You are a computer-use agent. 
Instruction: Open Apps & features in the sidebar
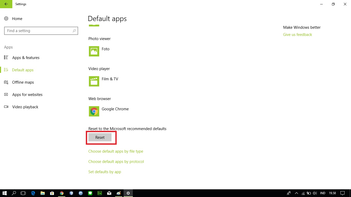tap(26, 58)
